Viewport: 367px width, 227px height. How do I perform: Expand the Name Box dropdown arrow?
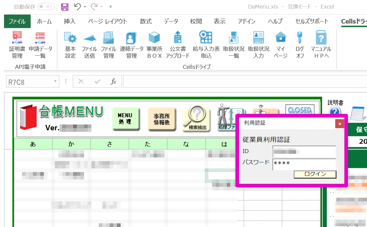[55, 81]
